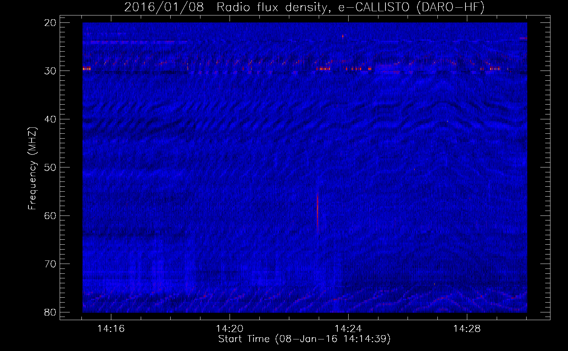Click the 14:24 time tick label

(348, 329)
